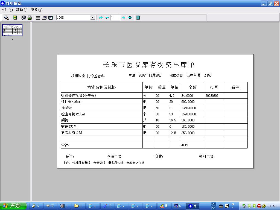The height and width of the screenshot is (210, 280).
Task: Open the monitor-icon taskbar item labeled S.
Action: tap(178, 206)
